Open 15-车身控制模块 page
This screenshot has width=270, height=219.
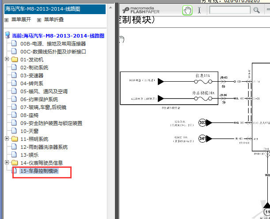click(x=39, y=171)
